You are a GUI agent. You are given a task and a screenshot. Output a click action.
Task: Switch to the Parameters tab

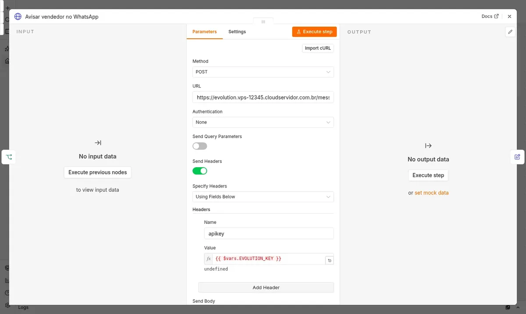tap(205, 32)
